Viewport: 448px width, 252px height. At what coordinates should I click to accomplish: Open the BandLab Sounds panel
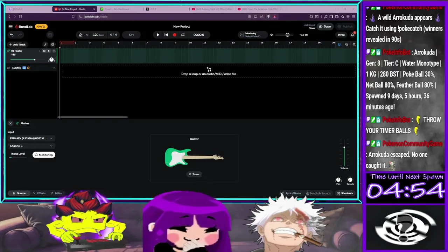[318, 193]
